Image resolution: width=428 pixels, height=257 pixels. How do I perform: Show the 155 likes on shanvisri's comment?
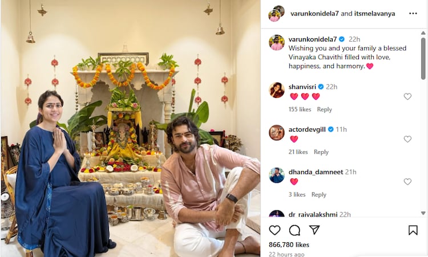point(300,109)
